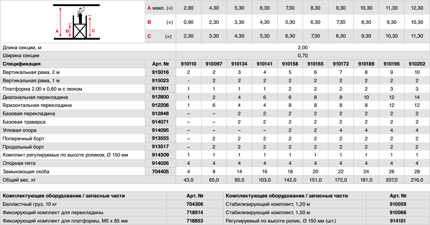Viewport: 430px width, 225px height.
Task: Click article number 910158 column header
Action: point(290,64)
